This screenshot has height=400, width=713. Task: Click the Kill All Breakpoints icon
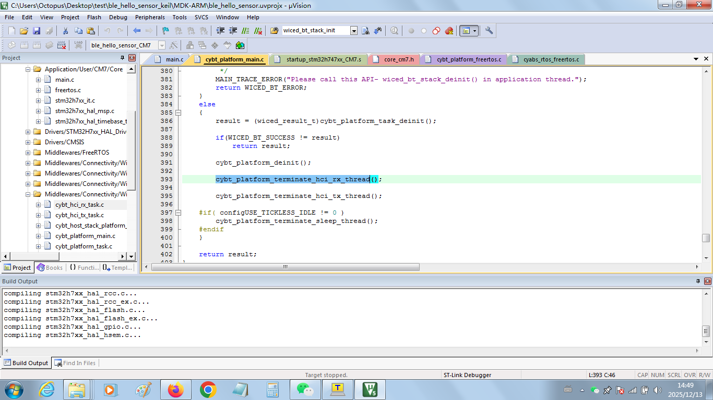click(x=449, y=31)
